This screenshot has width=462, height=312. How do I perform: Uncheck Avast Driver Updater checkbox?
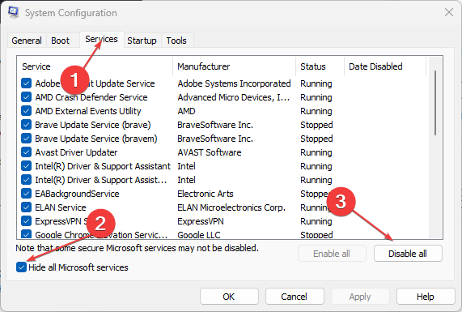coord(26,152)
